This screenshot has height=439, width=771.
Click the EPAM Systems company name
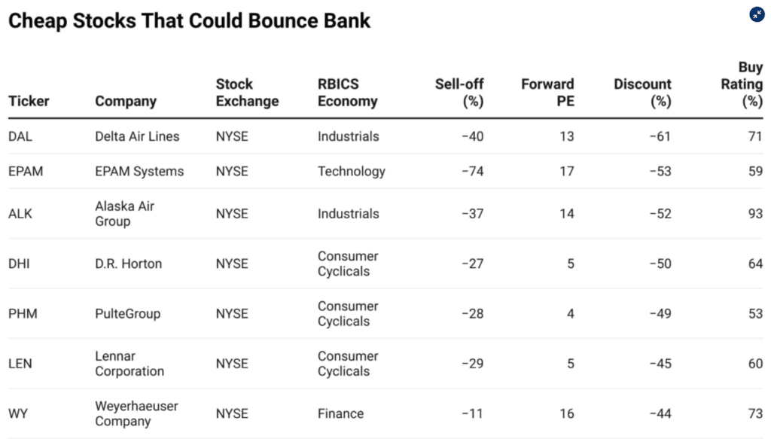tap(139, 171)
